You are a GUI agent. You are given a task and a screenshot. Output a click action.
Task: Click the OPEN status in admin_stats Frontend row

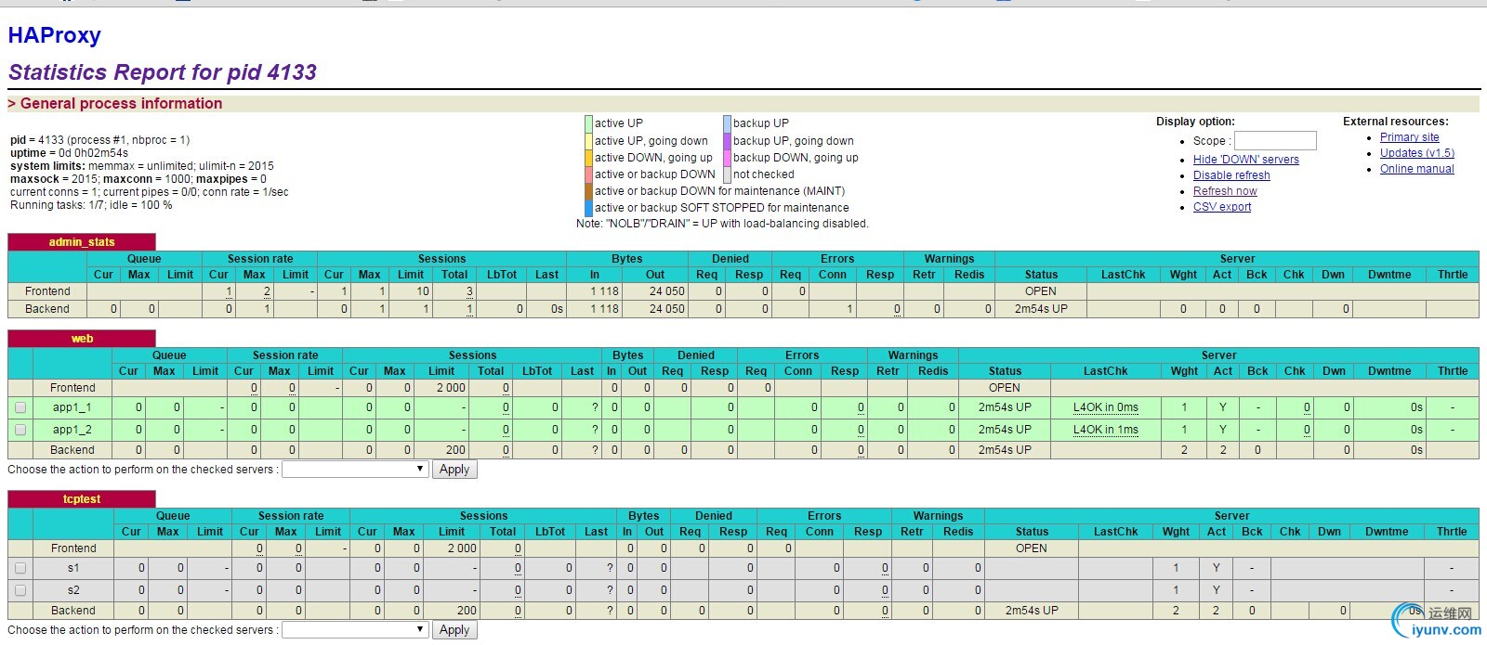click(1041, 291)
